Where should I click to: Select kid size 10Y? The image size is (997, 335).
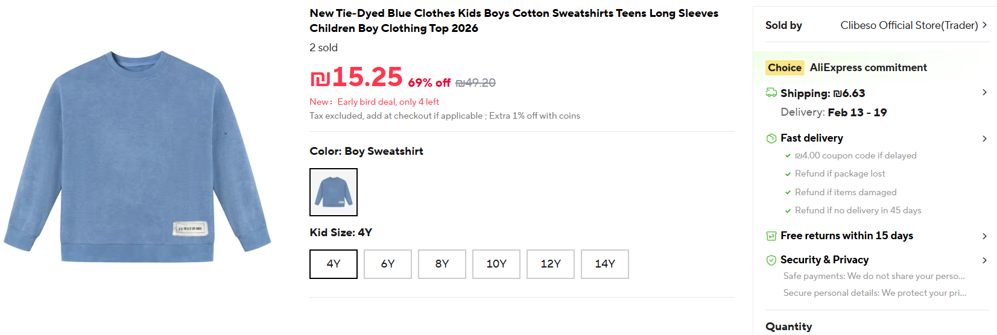496,264
